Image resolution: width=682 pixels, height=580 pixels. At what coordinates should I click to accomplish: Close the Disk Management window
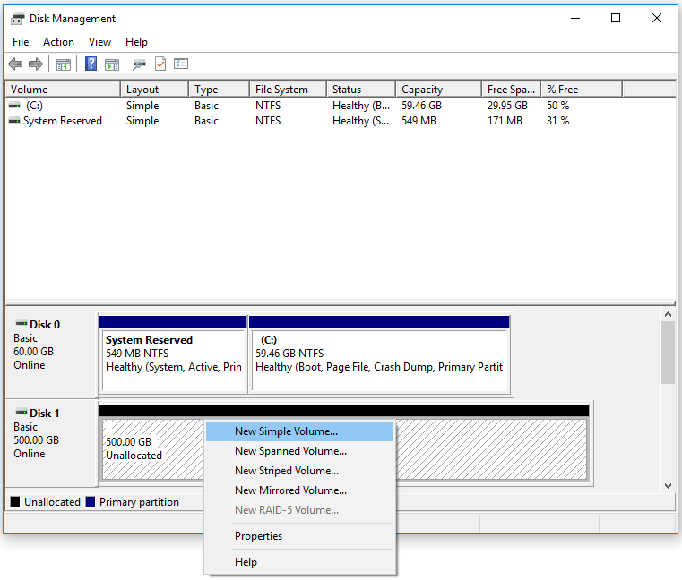tap(657, 18)
